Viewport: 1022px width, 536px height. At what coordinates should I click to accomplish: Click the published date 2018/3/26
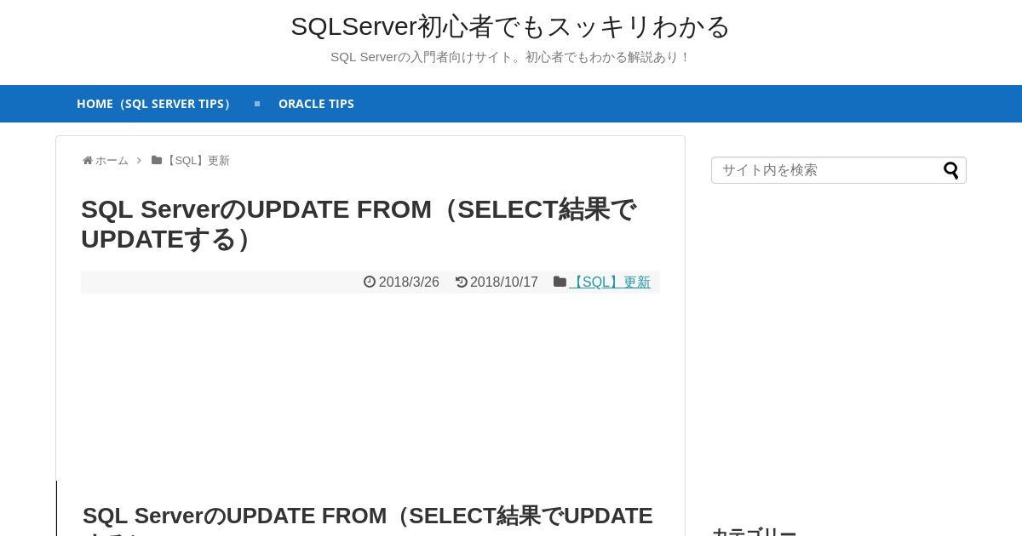409,282
